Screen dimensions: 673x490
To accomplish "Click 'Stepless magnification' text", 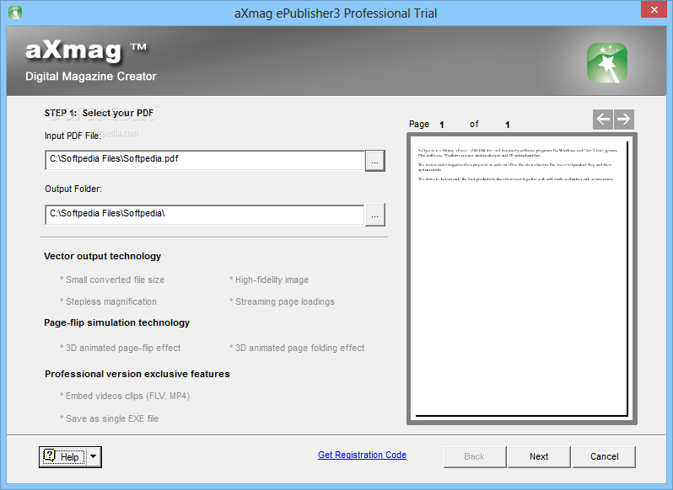I will (108, 301).
